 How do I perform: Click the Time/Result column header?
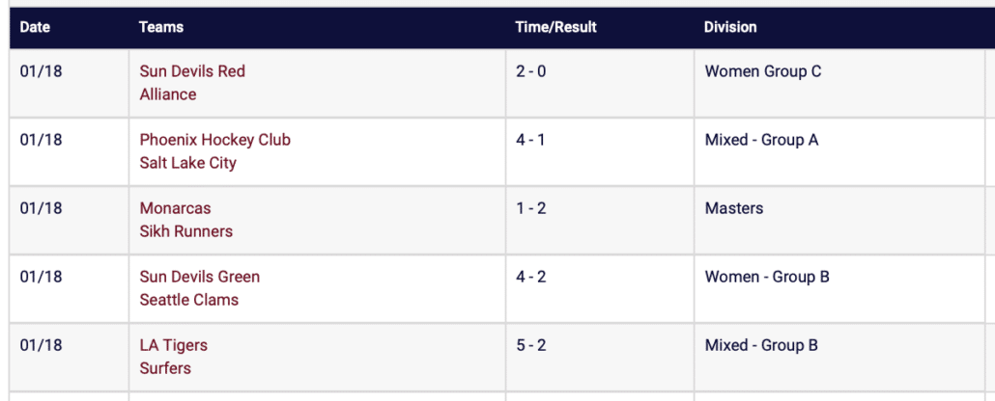tap(555, 28)
